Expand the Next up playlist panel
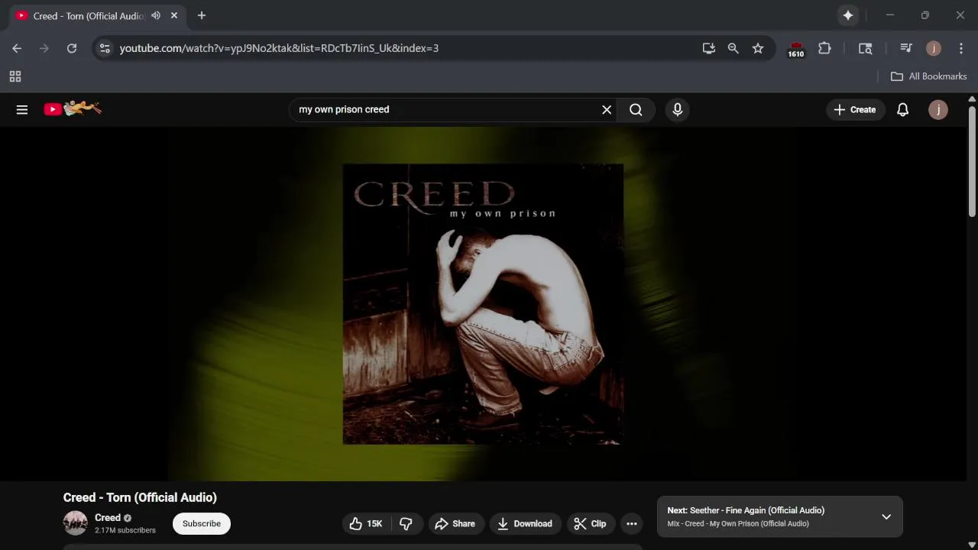Screen dimensions: 978x550 point(886,516)
